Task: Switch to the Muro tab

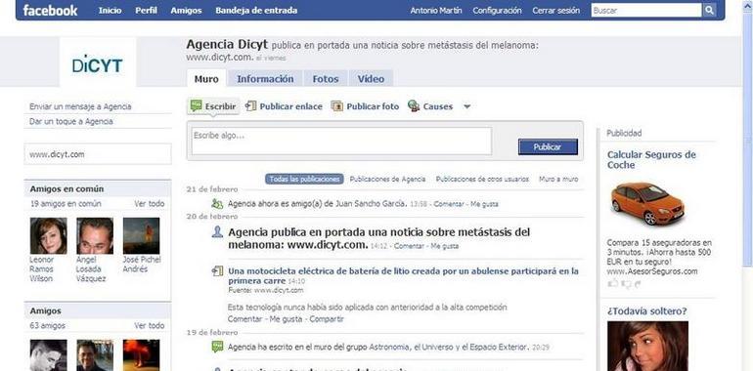Action: pyautogui.click(x=206, y=79)
